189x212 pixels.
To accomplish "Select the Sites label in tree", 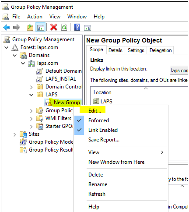I will [34, 134].
